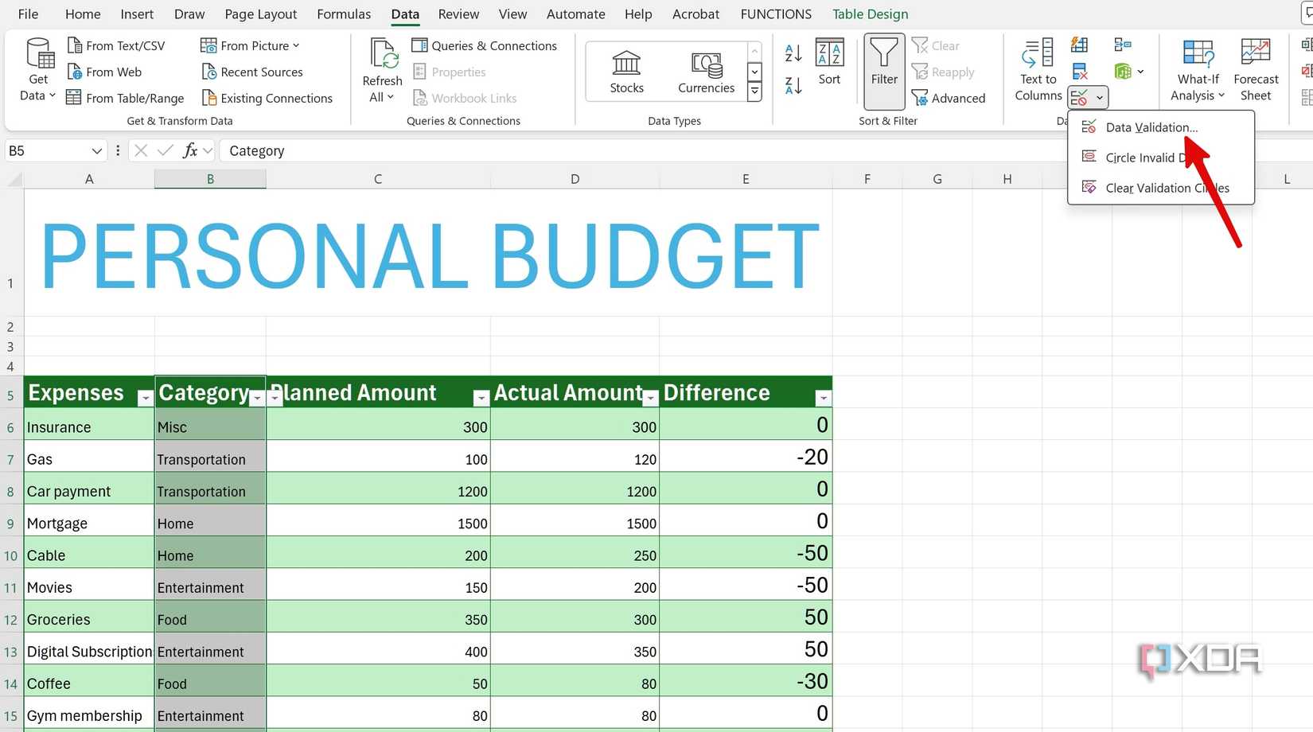
Task: Expand the Name Box dropdown
Action: (96, 151)
